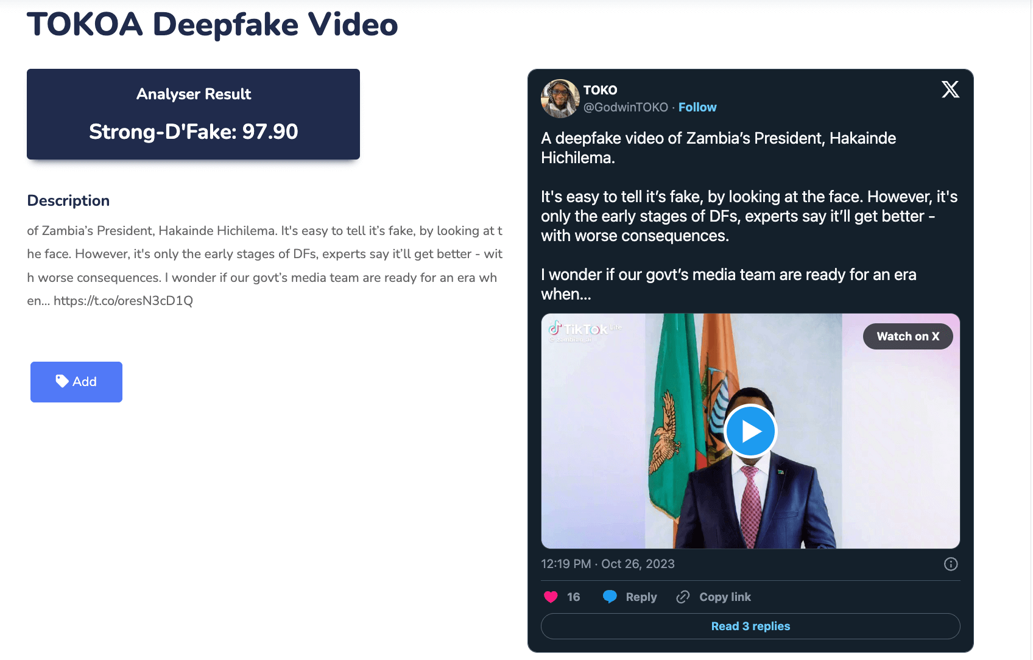The image size is (1033, 660).
Task: Click the Reply text label
Action: 641,597
